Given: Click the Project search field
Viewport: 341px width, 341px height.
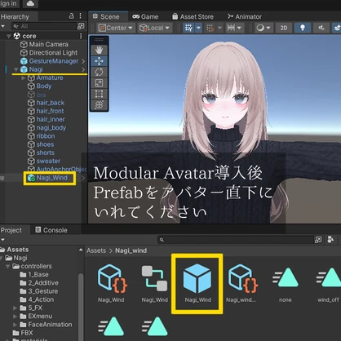Looking at the screenshot, I should click(236, 240).
